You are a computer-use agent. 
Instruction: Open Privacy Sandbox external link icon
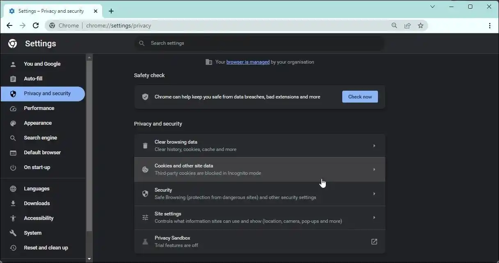374,242
